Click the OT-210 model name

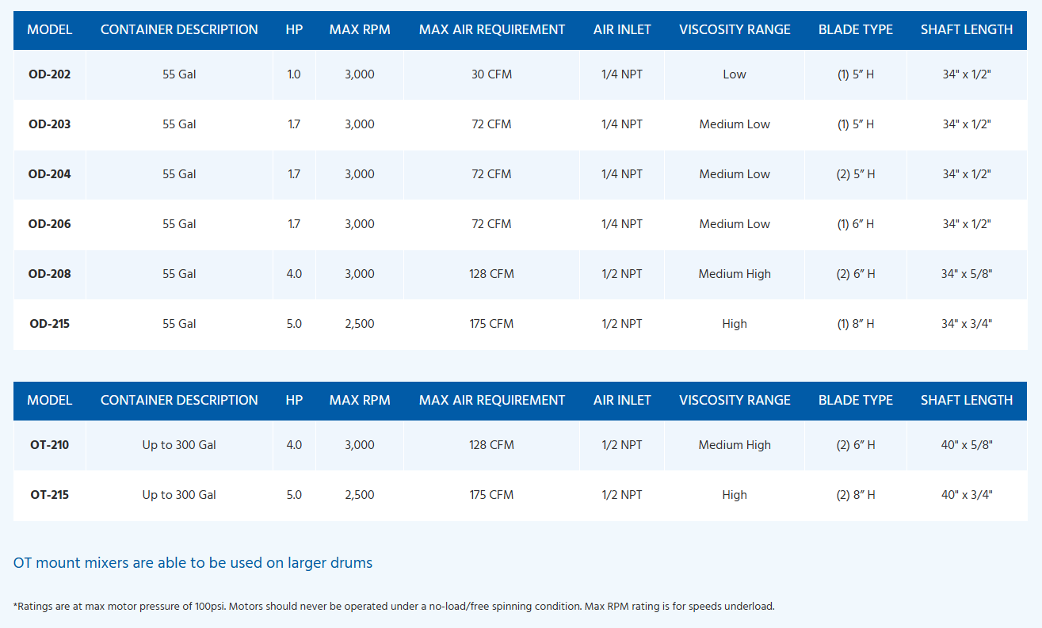click(x=49, y=445)
